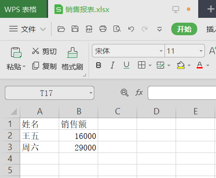
Task: Click the open folder icon
Action: pyautogui.click(x=61, y=29)
